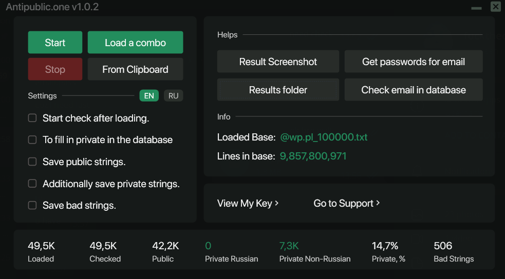Click the Private Russian 0 value
505x279 pixels.
click(x=208, y=246)
